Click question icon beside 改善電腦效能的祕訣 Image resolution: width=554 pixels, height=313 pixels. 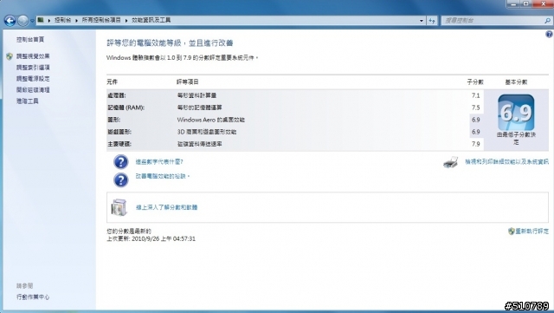pyautogui.click(x=121, y=179)
